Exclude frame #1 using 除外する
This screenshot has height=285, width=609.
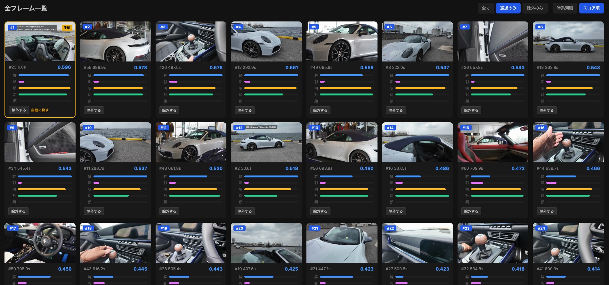click(x=19, y=110)
